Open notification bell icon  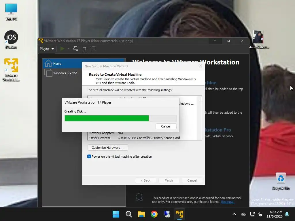(287, 214)
